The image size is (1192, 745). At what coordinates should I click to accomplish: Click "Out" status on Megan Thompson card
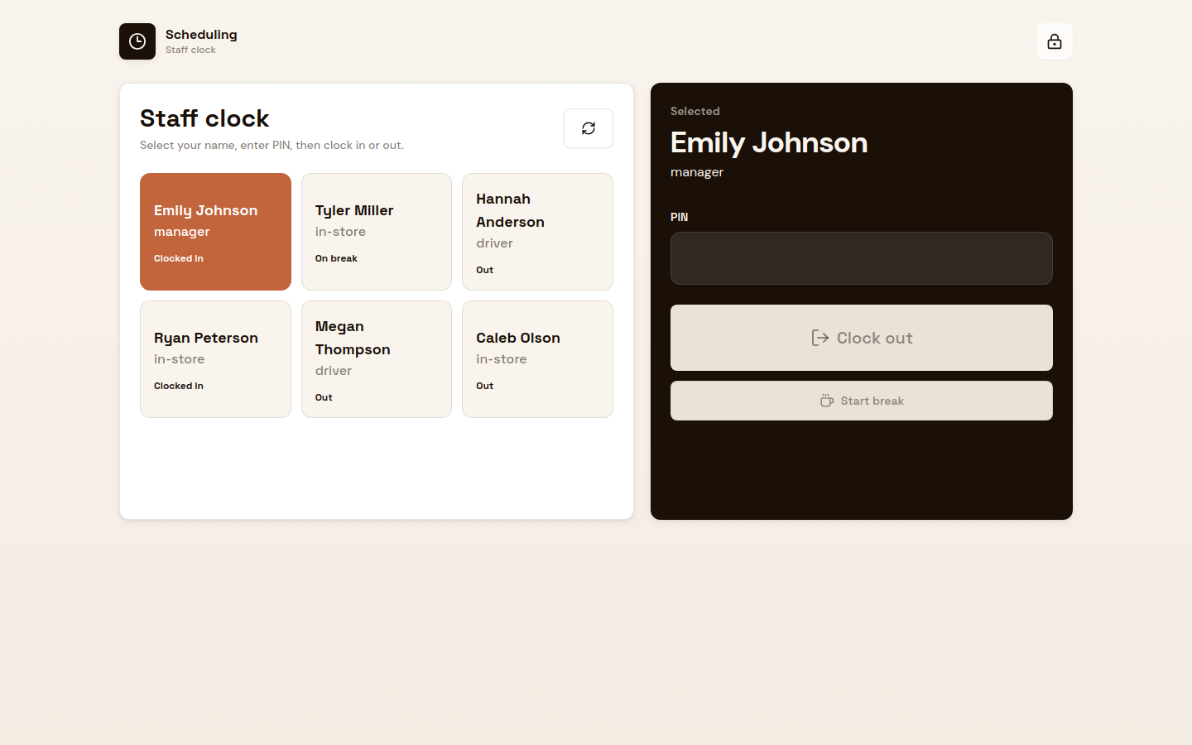(324, 397)
